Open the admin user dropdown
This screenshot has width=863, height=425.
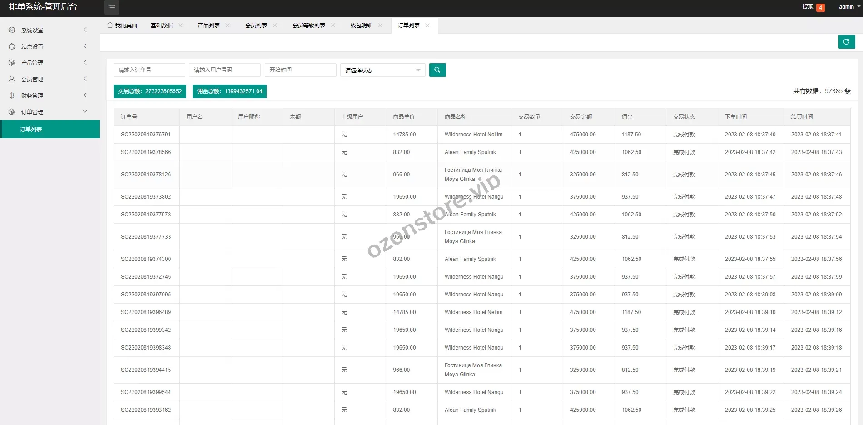[x=848, y=7]
